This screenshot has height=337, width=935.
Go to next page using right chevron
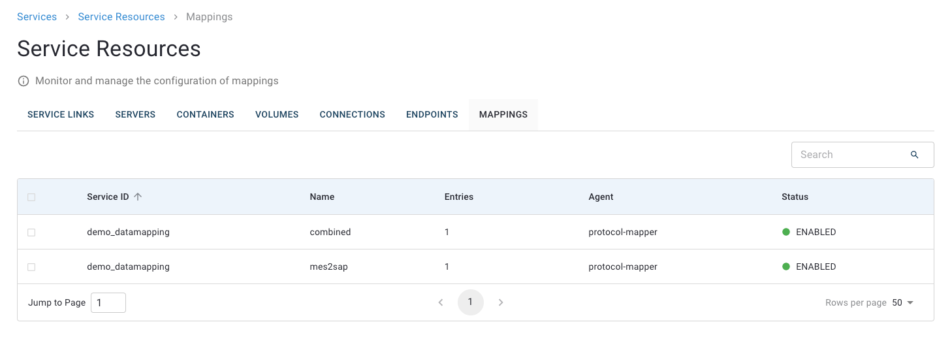[501, 302]
